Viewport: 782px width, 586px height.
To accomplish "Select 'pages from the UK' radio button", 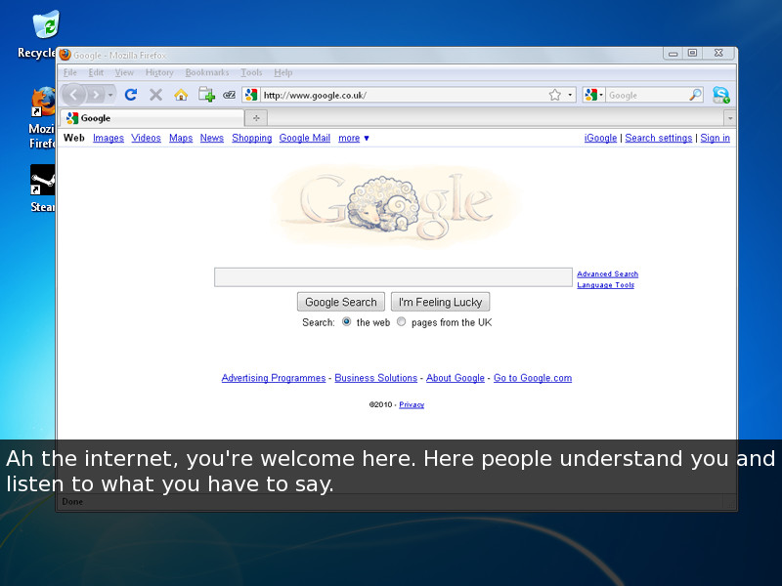I will point(402,322).
